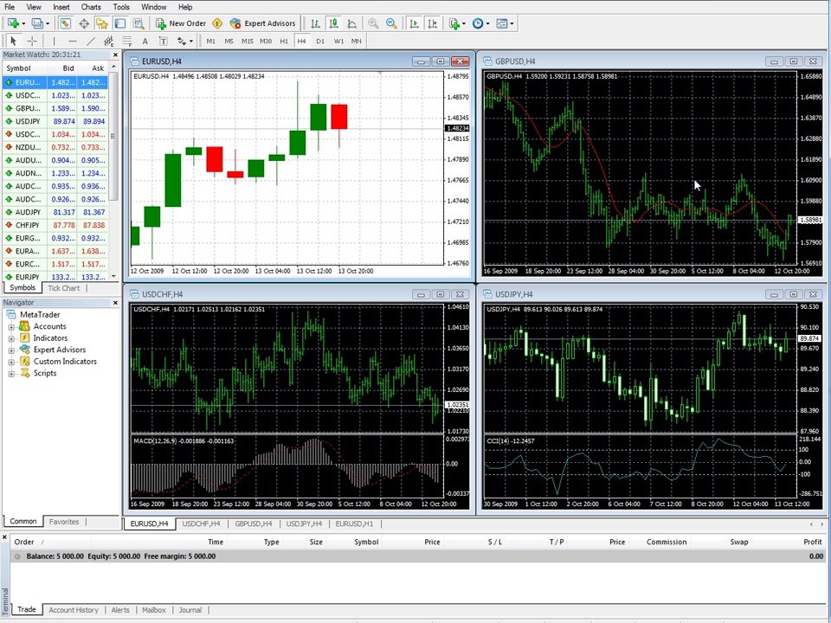Switch timeframe to D1
831x623 pixels.
(x=320, y=41)
